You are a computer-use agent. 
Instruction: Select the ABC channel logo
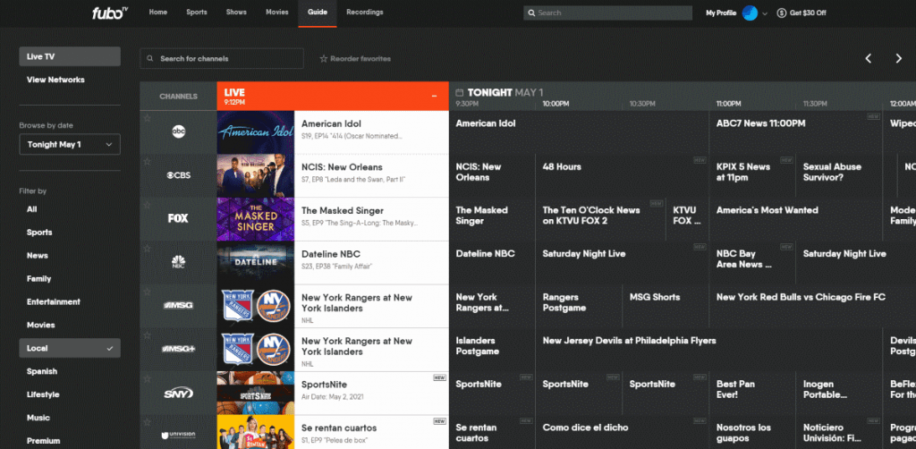click(178, 132)
